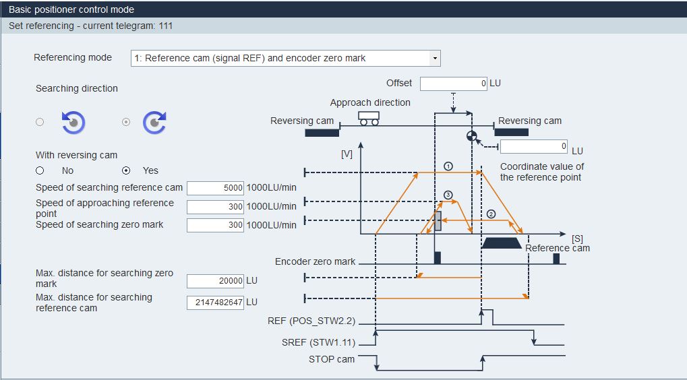
Task: Select counter-clockwise searching direction radio button
Action: coord(40,122)
